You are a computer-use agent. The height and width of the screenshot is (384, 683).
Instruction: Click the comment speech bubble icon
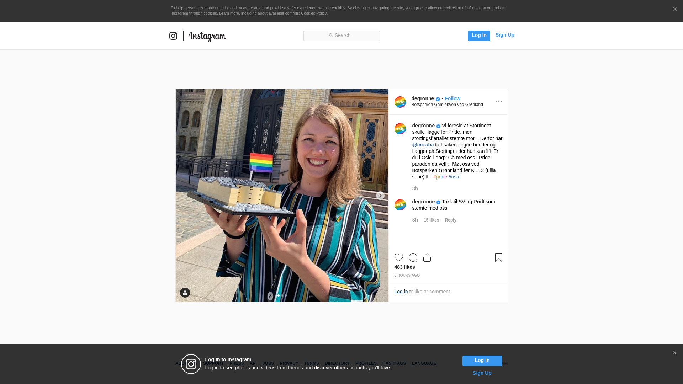point(413,257)
